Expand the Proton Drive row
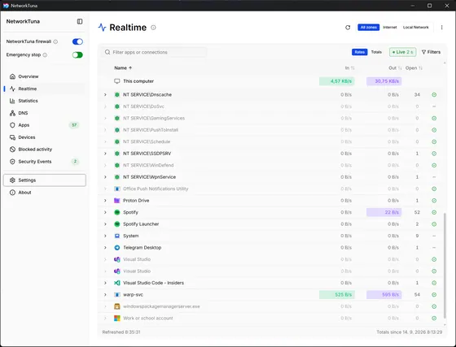Image resolution: width=456 pixels, height=347 pixels. [105, 201]
